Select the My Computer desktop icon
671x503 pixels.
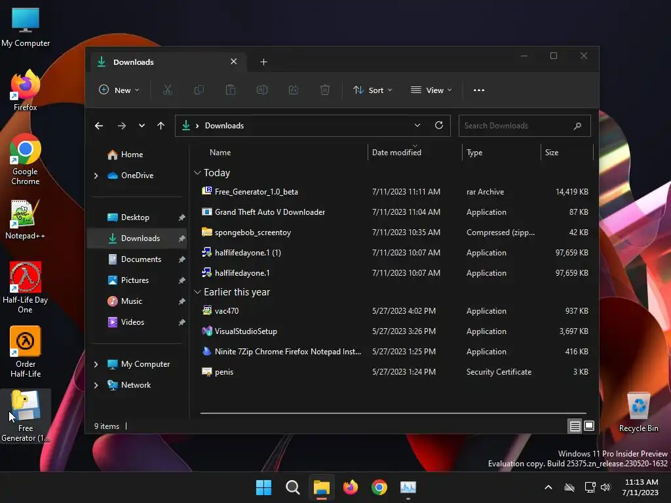pyautogui.click(x=26, y=27)
